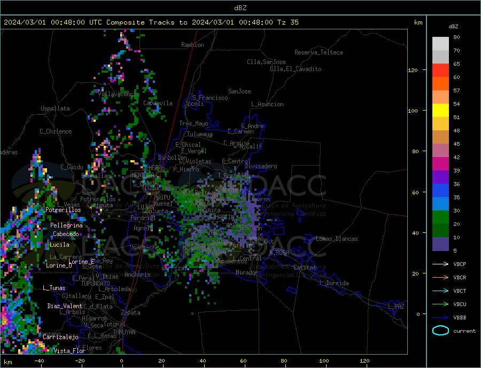Select the yellow 54-51 dBZ color swatch

point(440,111)
